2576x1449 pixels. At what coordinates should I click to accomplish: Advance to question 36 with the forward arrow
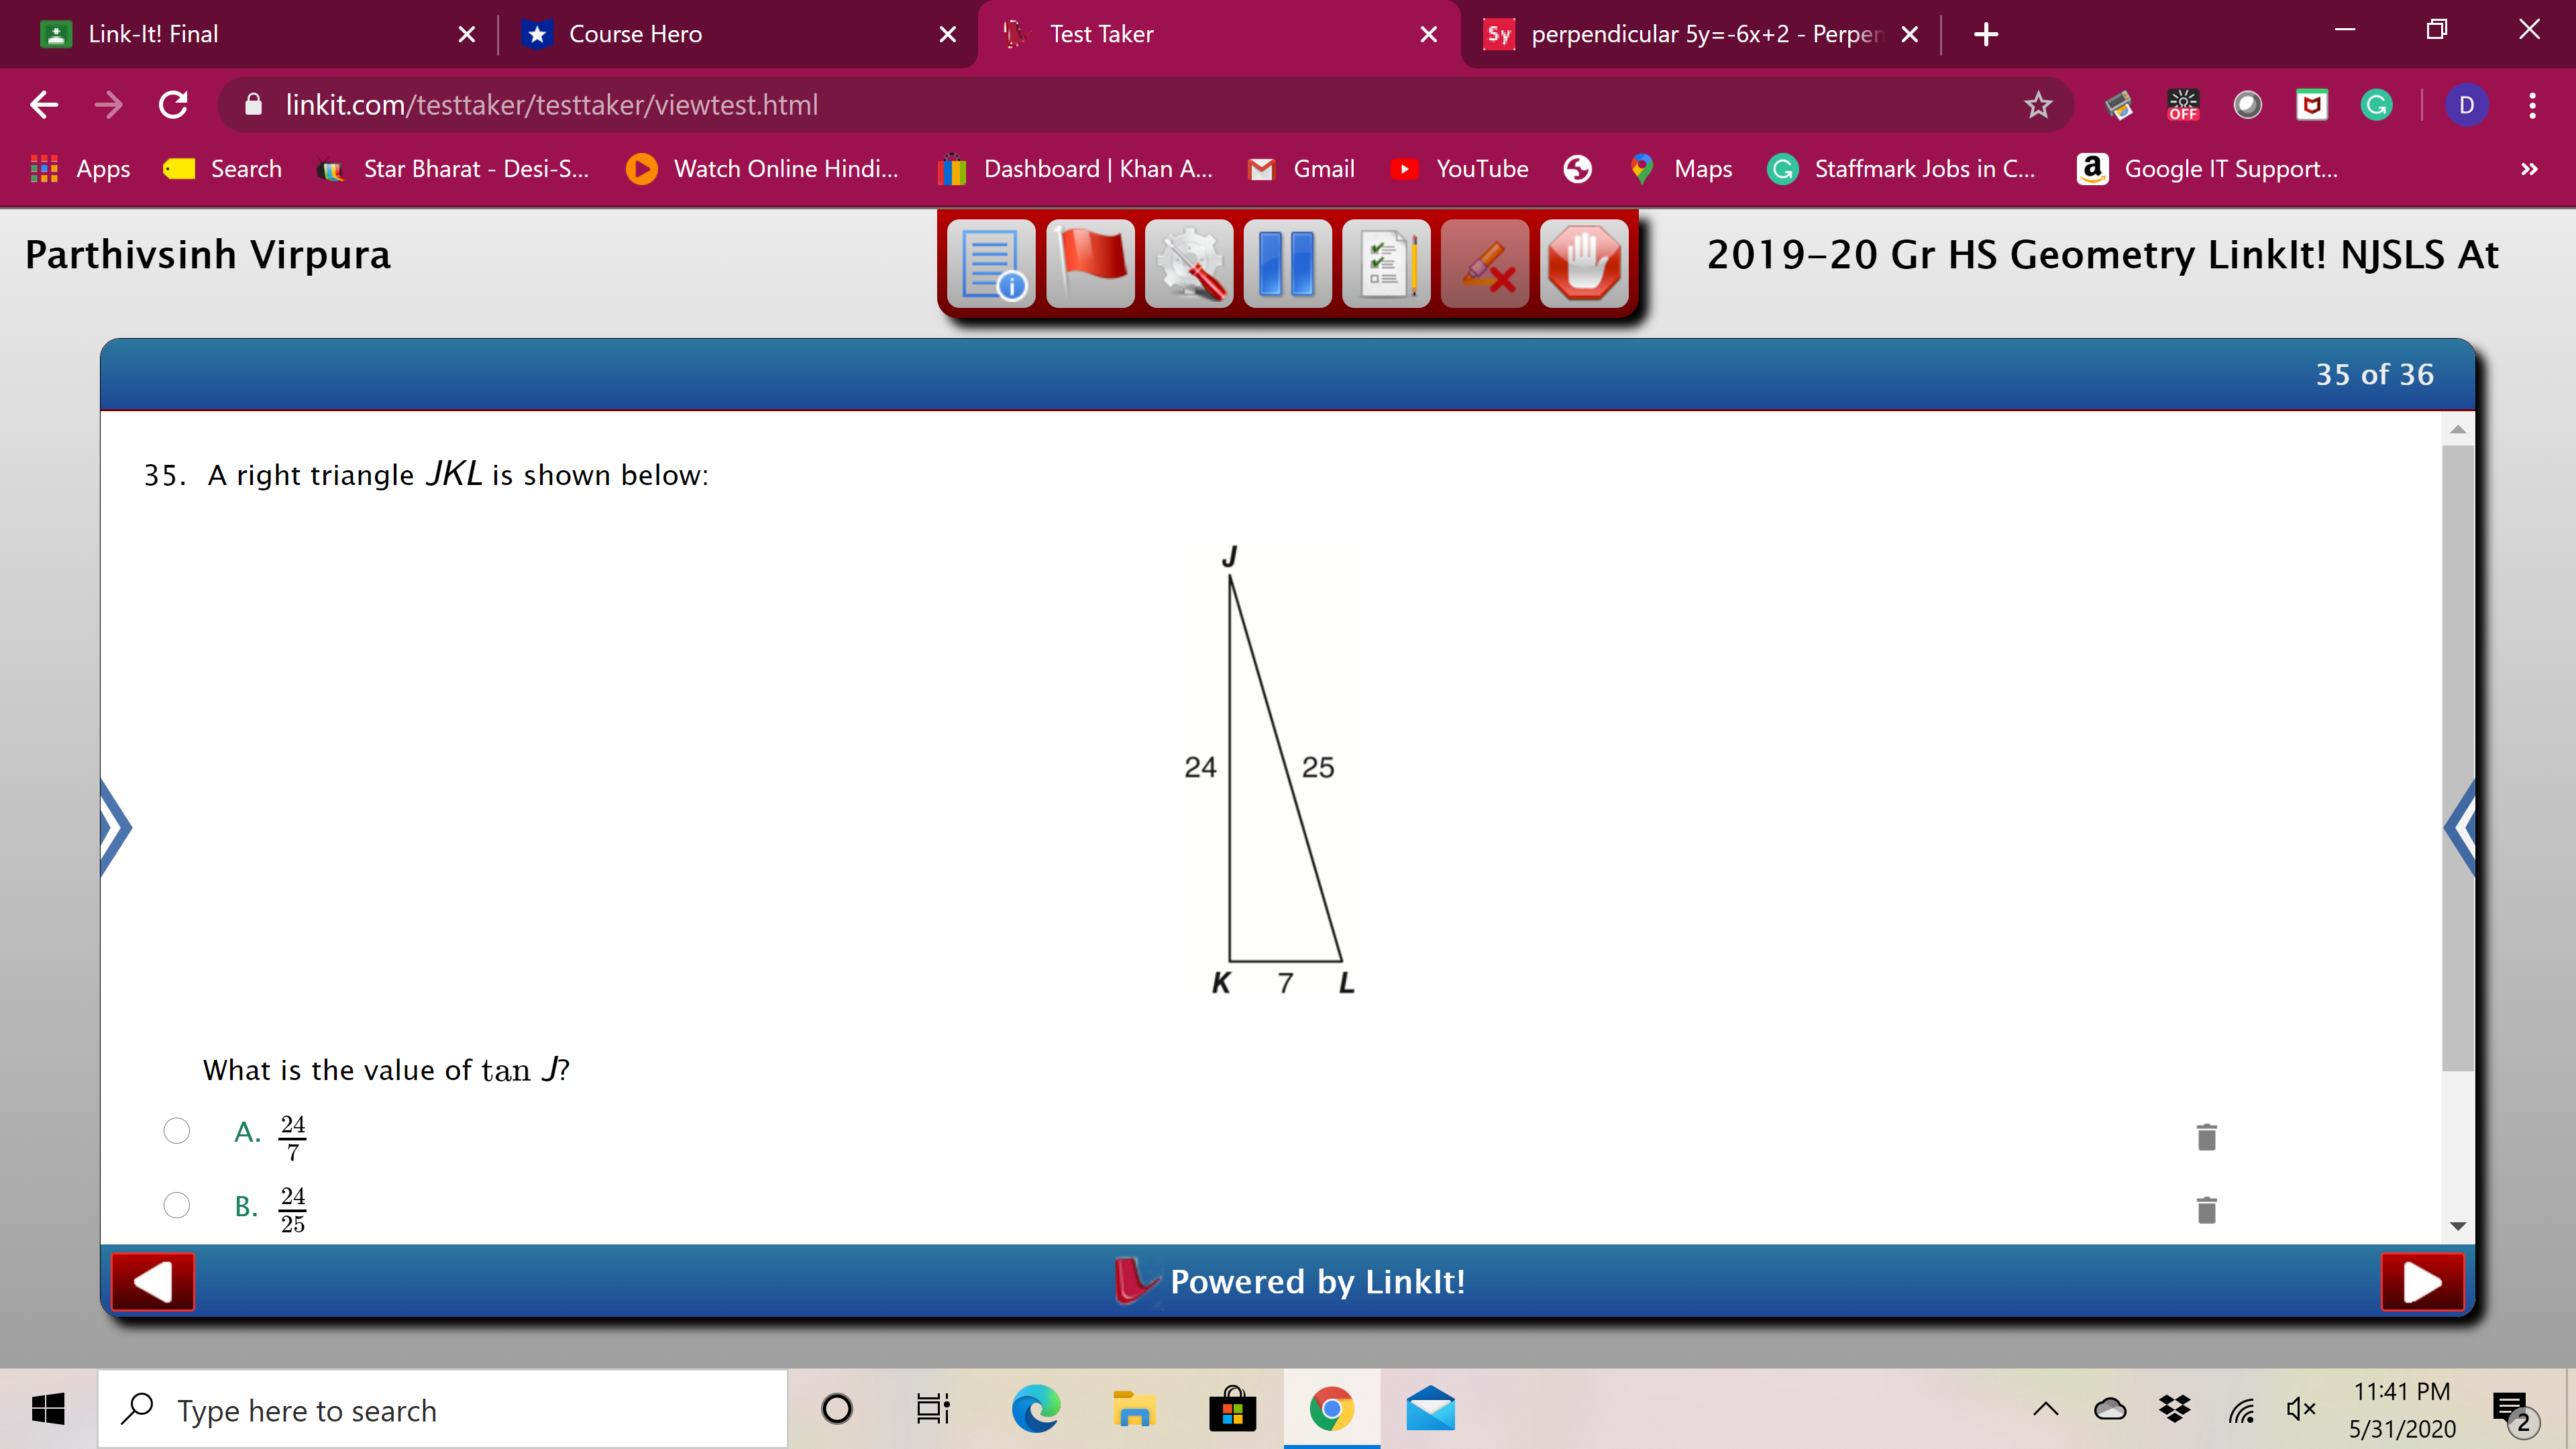point(2421,1281)
